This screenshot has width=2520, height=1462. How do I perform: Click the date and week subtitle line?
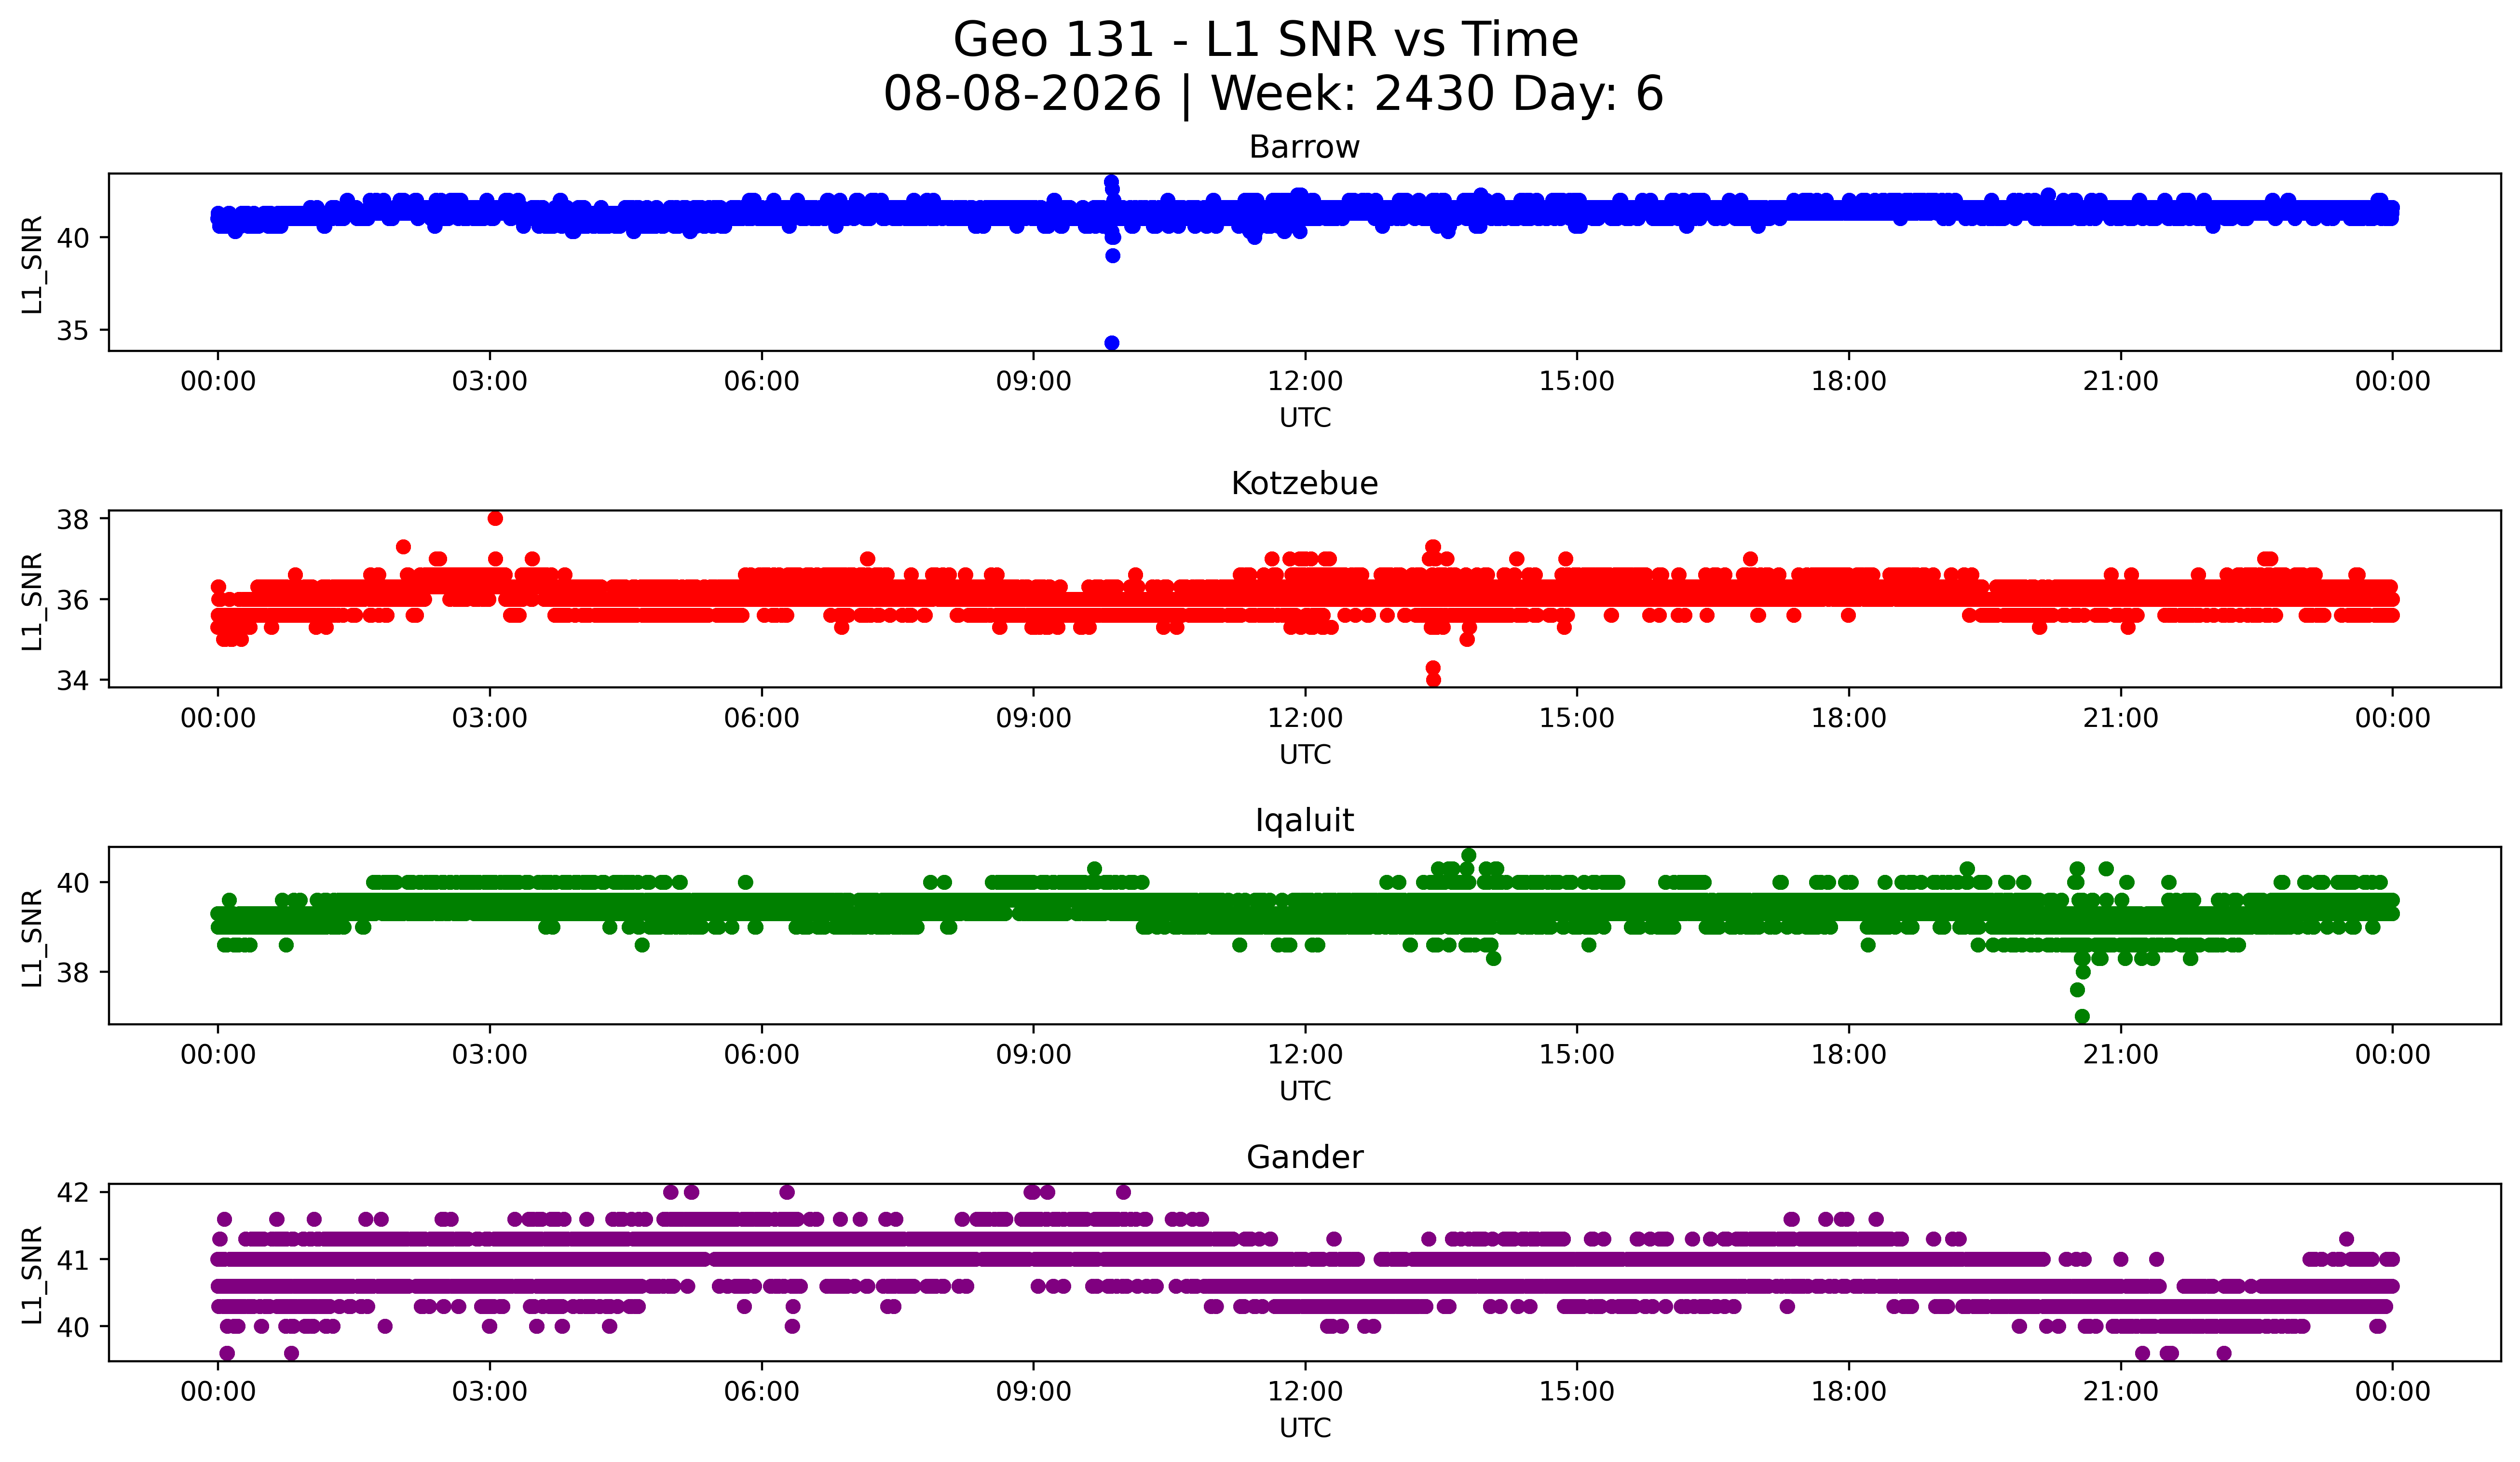[x=1273, y=94]
